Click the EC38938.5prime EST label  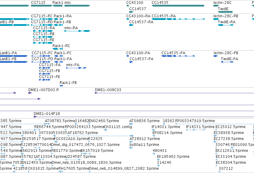click(x=229, y=133)
